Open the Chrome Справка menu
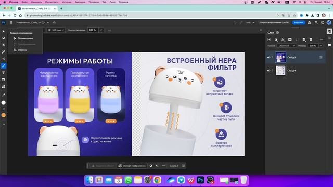The height and width of the screenshot is (187, 333). coord(123,2)
